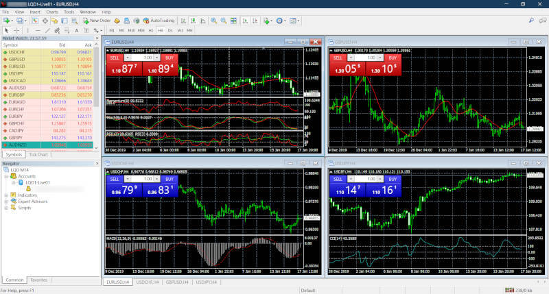Image resolution: width=549 pixels, height=294 pixels.
Task: Select the horizontal line drawing tool
Action: [x=37, y=31]
